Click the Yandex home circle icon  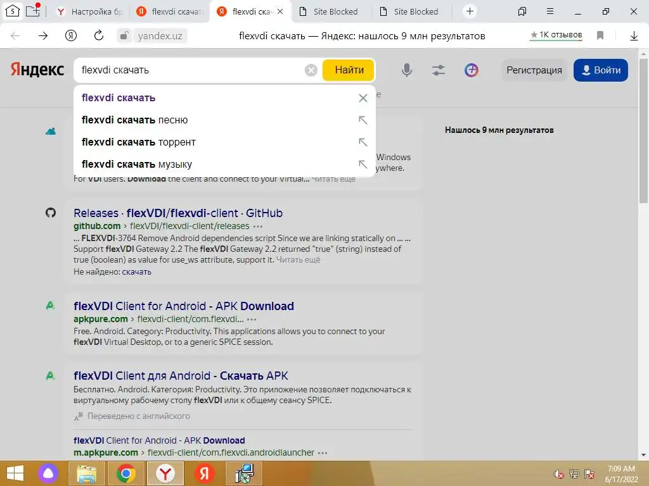71,36
